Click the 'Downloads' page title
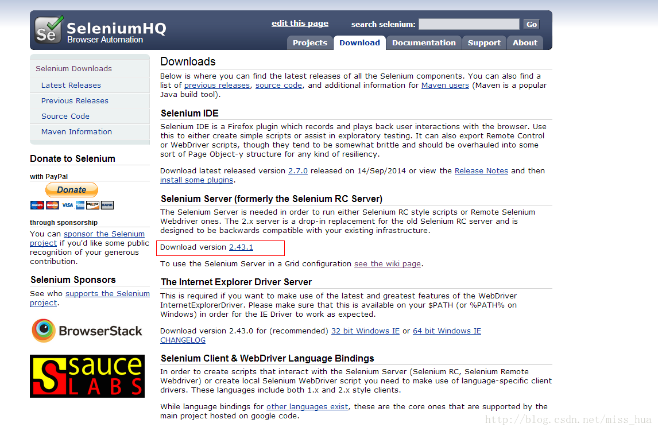Viewport: 658px width, 431px height. click(188, 61)
